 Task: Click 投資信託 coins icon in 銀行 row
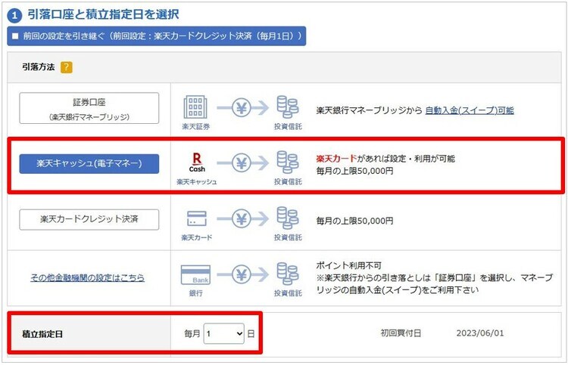coord(288,274)
